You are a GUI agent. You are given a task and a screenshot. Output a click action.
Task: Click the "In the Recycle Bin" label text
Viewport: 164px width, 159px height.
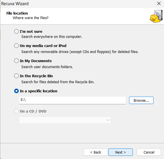pos(36,76)
